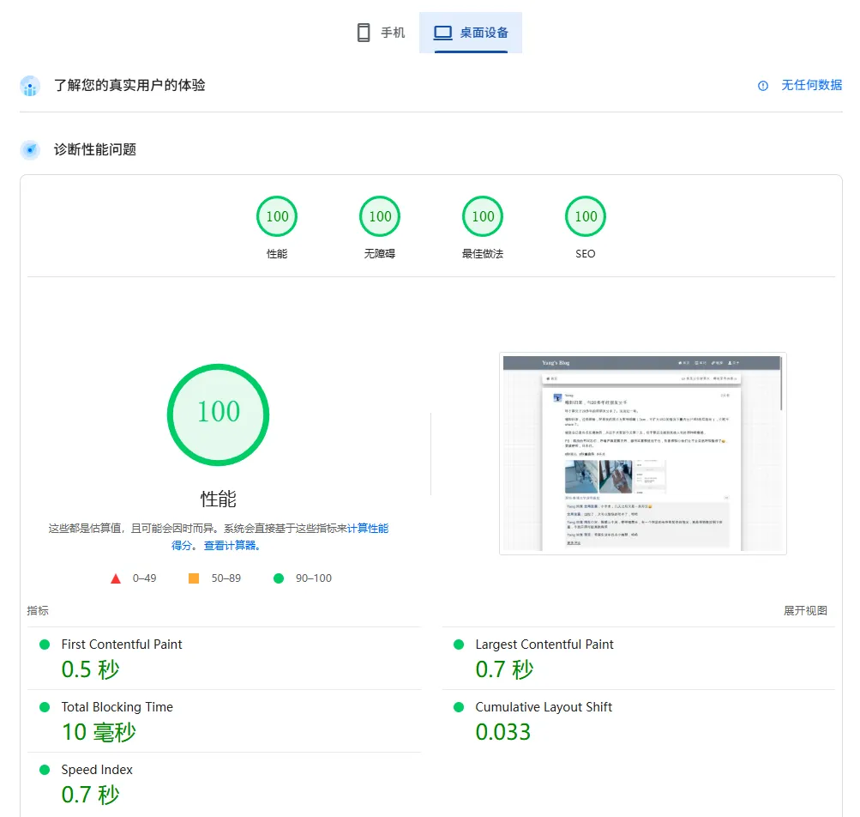Open the 无任何数据 link
Viewport: 860px width, 817px height.
811,86
